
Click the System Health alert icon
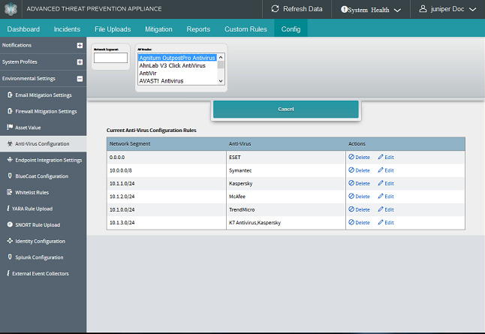point(344,9)
